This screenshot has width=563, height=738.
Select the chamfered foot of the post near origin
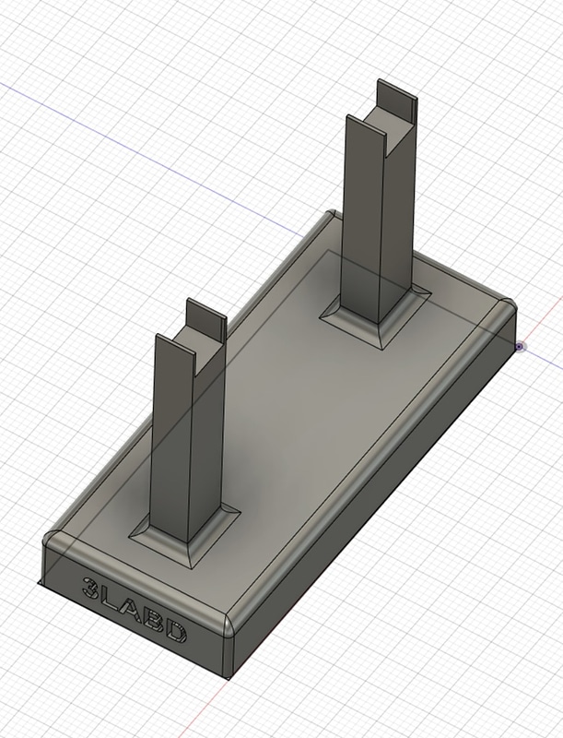(375, 315)
